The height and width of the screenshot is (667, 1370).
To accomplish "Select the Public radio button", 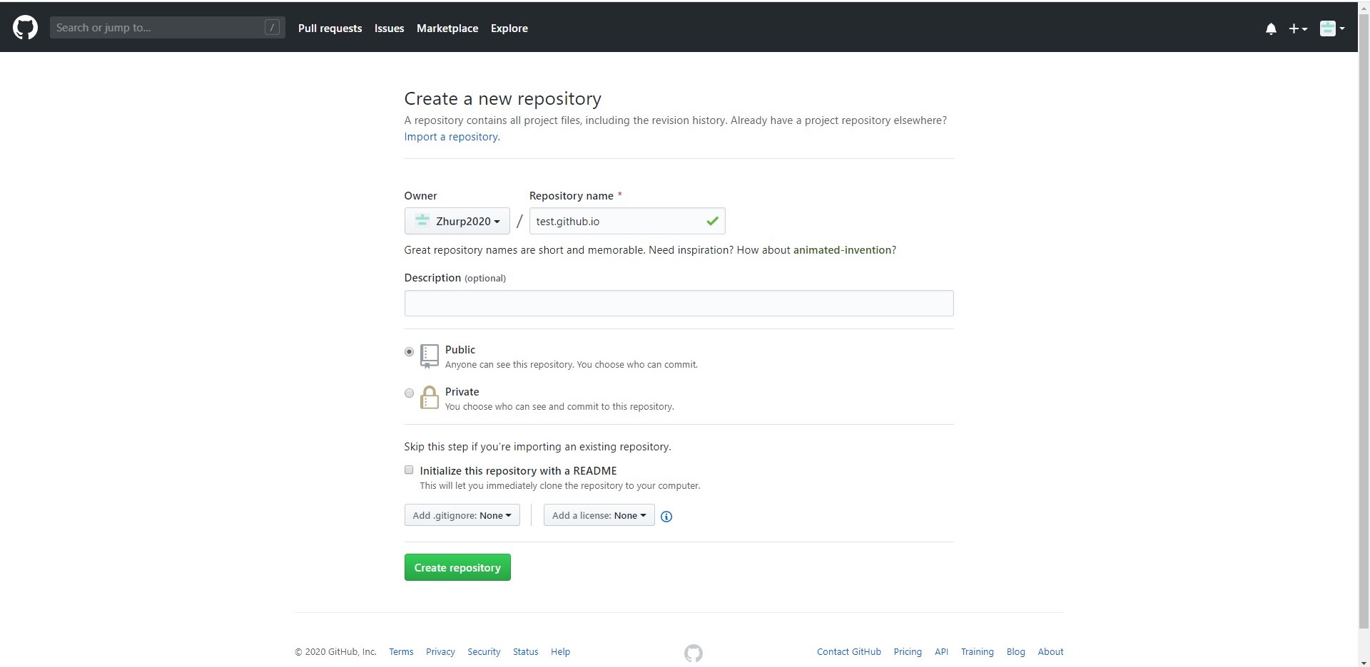I will (x=409, y=351).
